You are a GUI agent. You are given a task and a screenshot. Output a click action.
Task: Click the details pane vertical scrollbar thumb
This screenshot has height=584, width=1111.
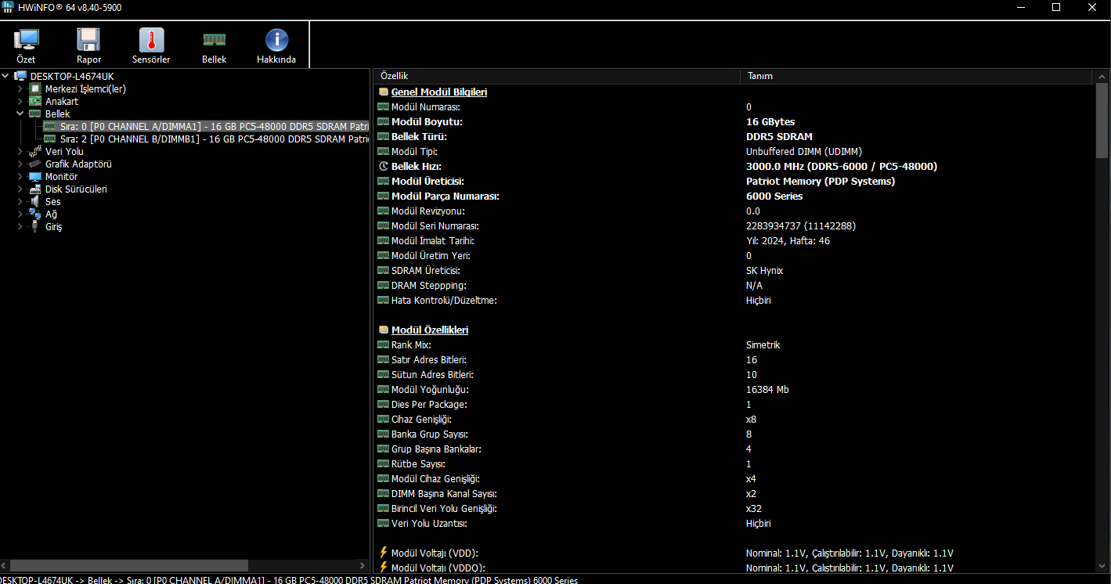click(x=1102, y=121)
